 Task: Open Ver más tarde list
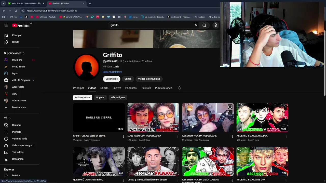tap(20, 139)
